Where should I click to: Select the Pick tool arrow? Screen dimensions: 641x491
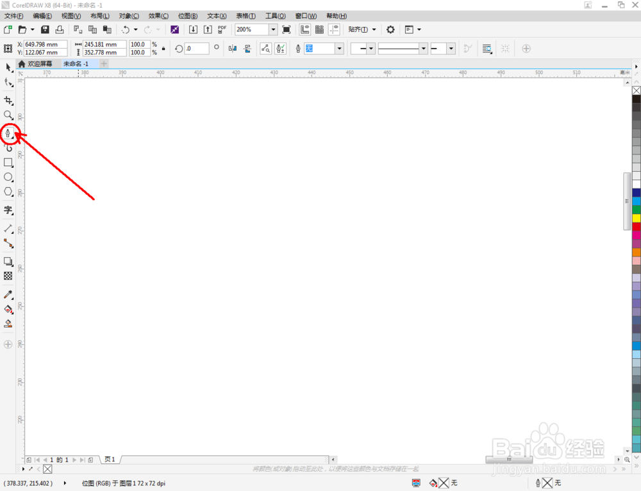pos(8,67)
